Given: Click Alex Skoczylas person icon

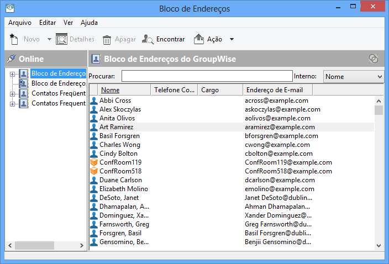Looking at the screenshot, I should [94, 109].
